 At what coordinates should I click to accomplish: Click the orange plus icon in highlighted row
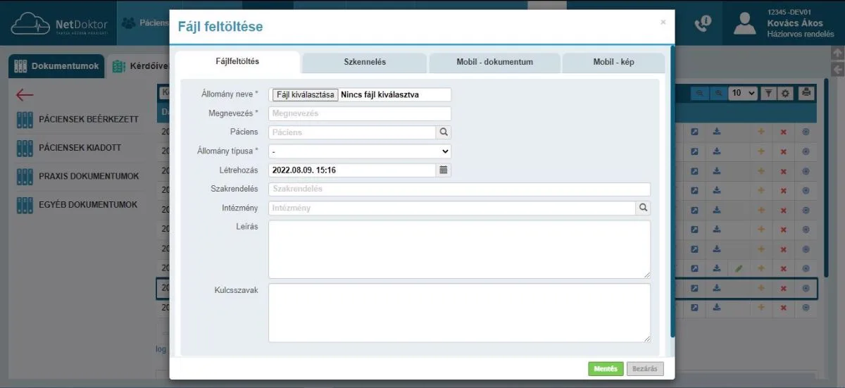pos(761,288)
